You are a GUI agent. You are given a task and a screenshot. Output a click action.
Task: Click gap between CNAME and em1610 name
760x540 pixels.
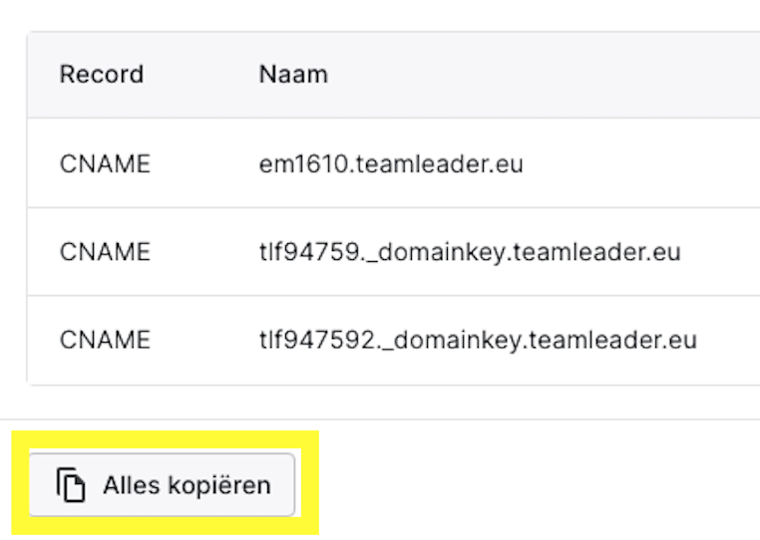coord(204,163)
